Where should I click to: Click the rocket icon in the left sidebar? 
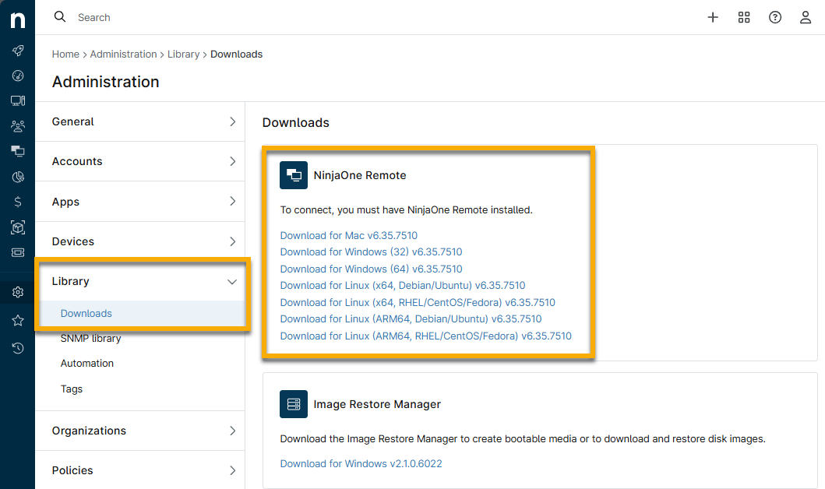18,51
